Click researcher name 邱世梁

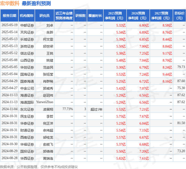[48, 46]
